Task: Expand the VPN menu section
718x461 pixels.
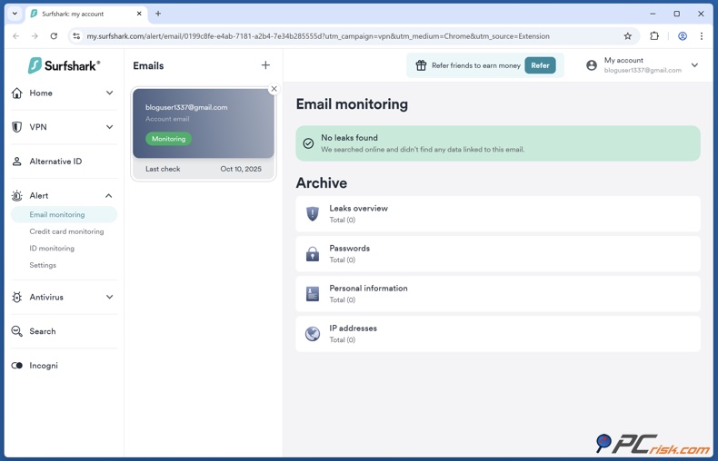Action: pos(109,127)
